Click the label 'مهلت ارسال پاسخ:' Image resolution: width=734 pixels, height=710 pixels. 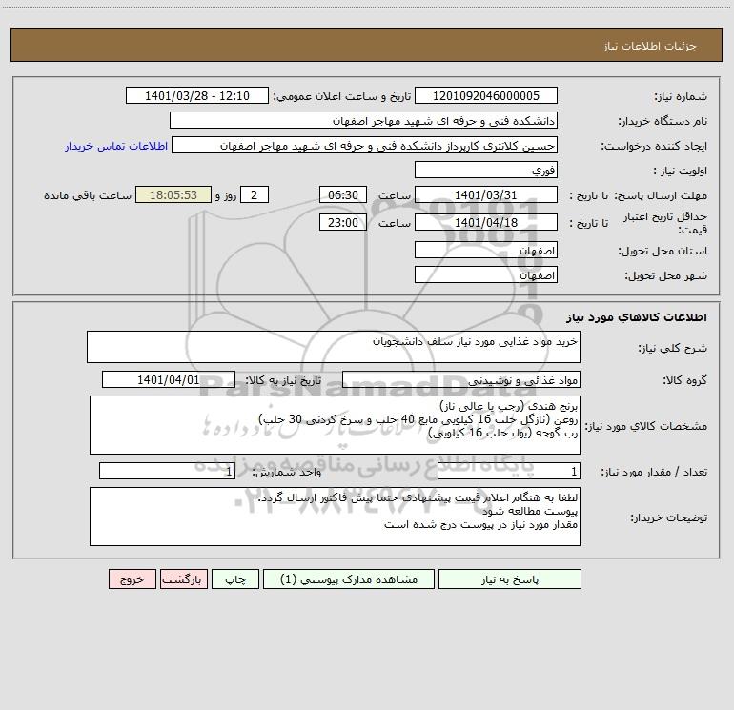pos(661,195)
